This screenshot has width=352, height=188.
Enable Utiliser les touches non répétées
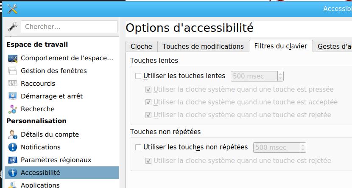138,147
